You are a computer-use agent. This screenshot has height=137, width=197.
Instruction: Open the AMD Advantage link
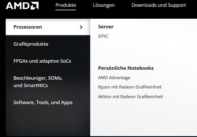[114, 78]
